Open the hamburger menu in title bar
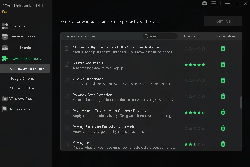Image resolution: width=250 pixels, height=167 pixels. point(214,3)
